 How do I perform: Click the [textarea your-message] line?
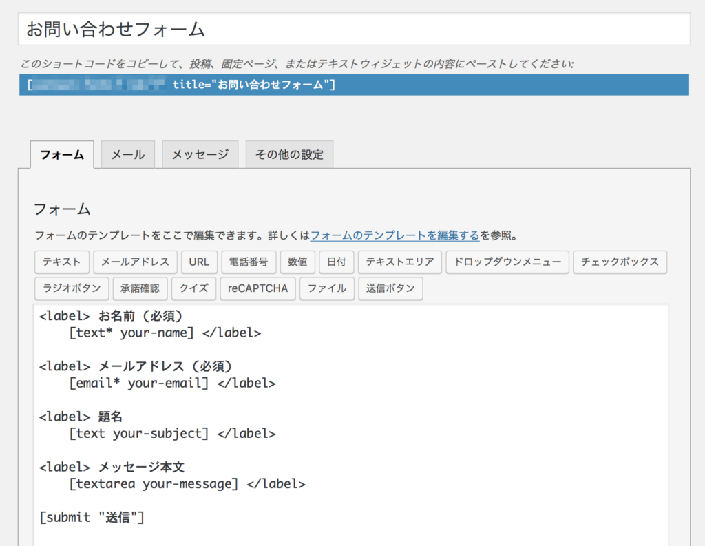187,485
